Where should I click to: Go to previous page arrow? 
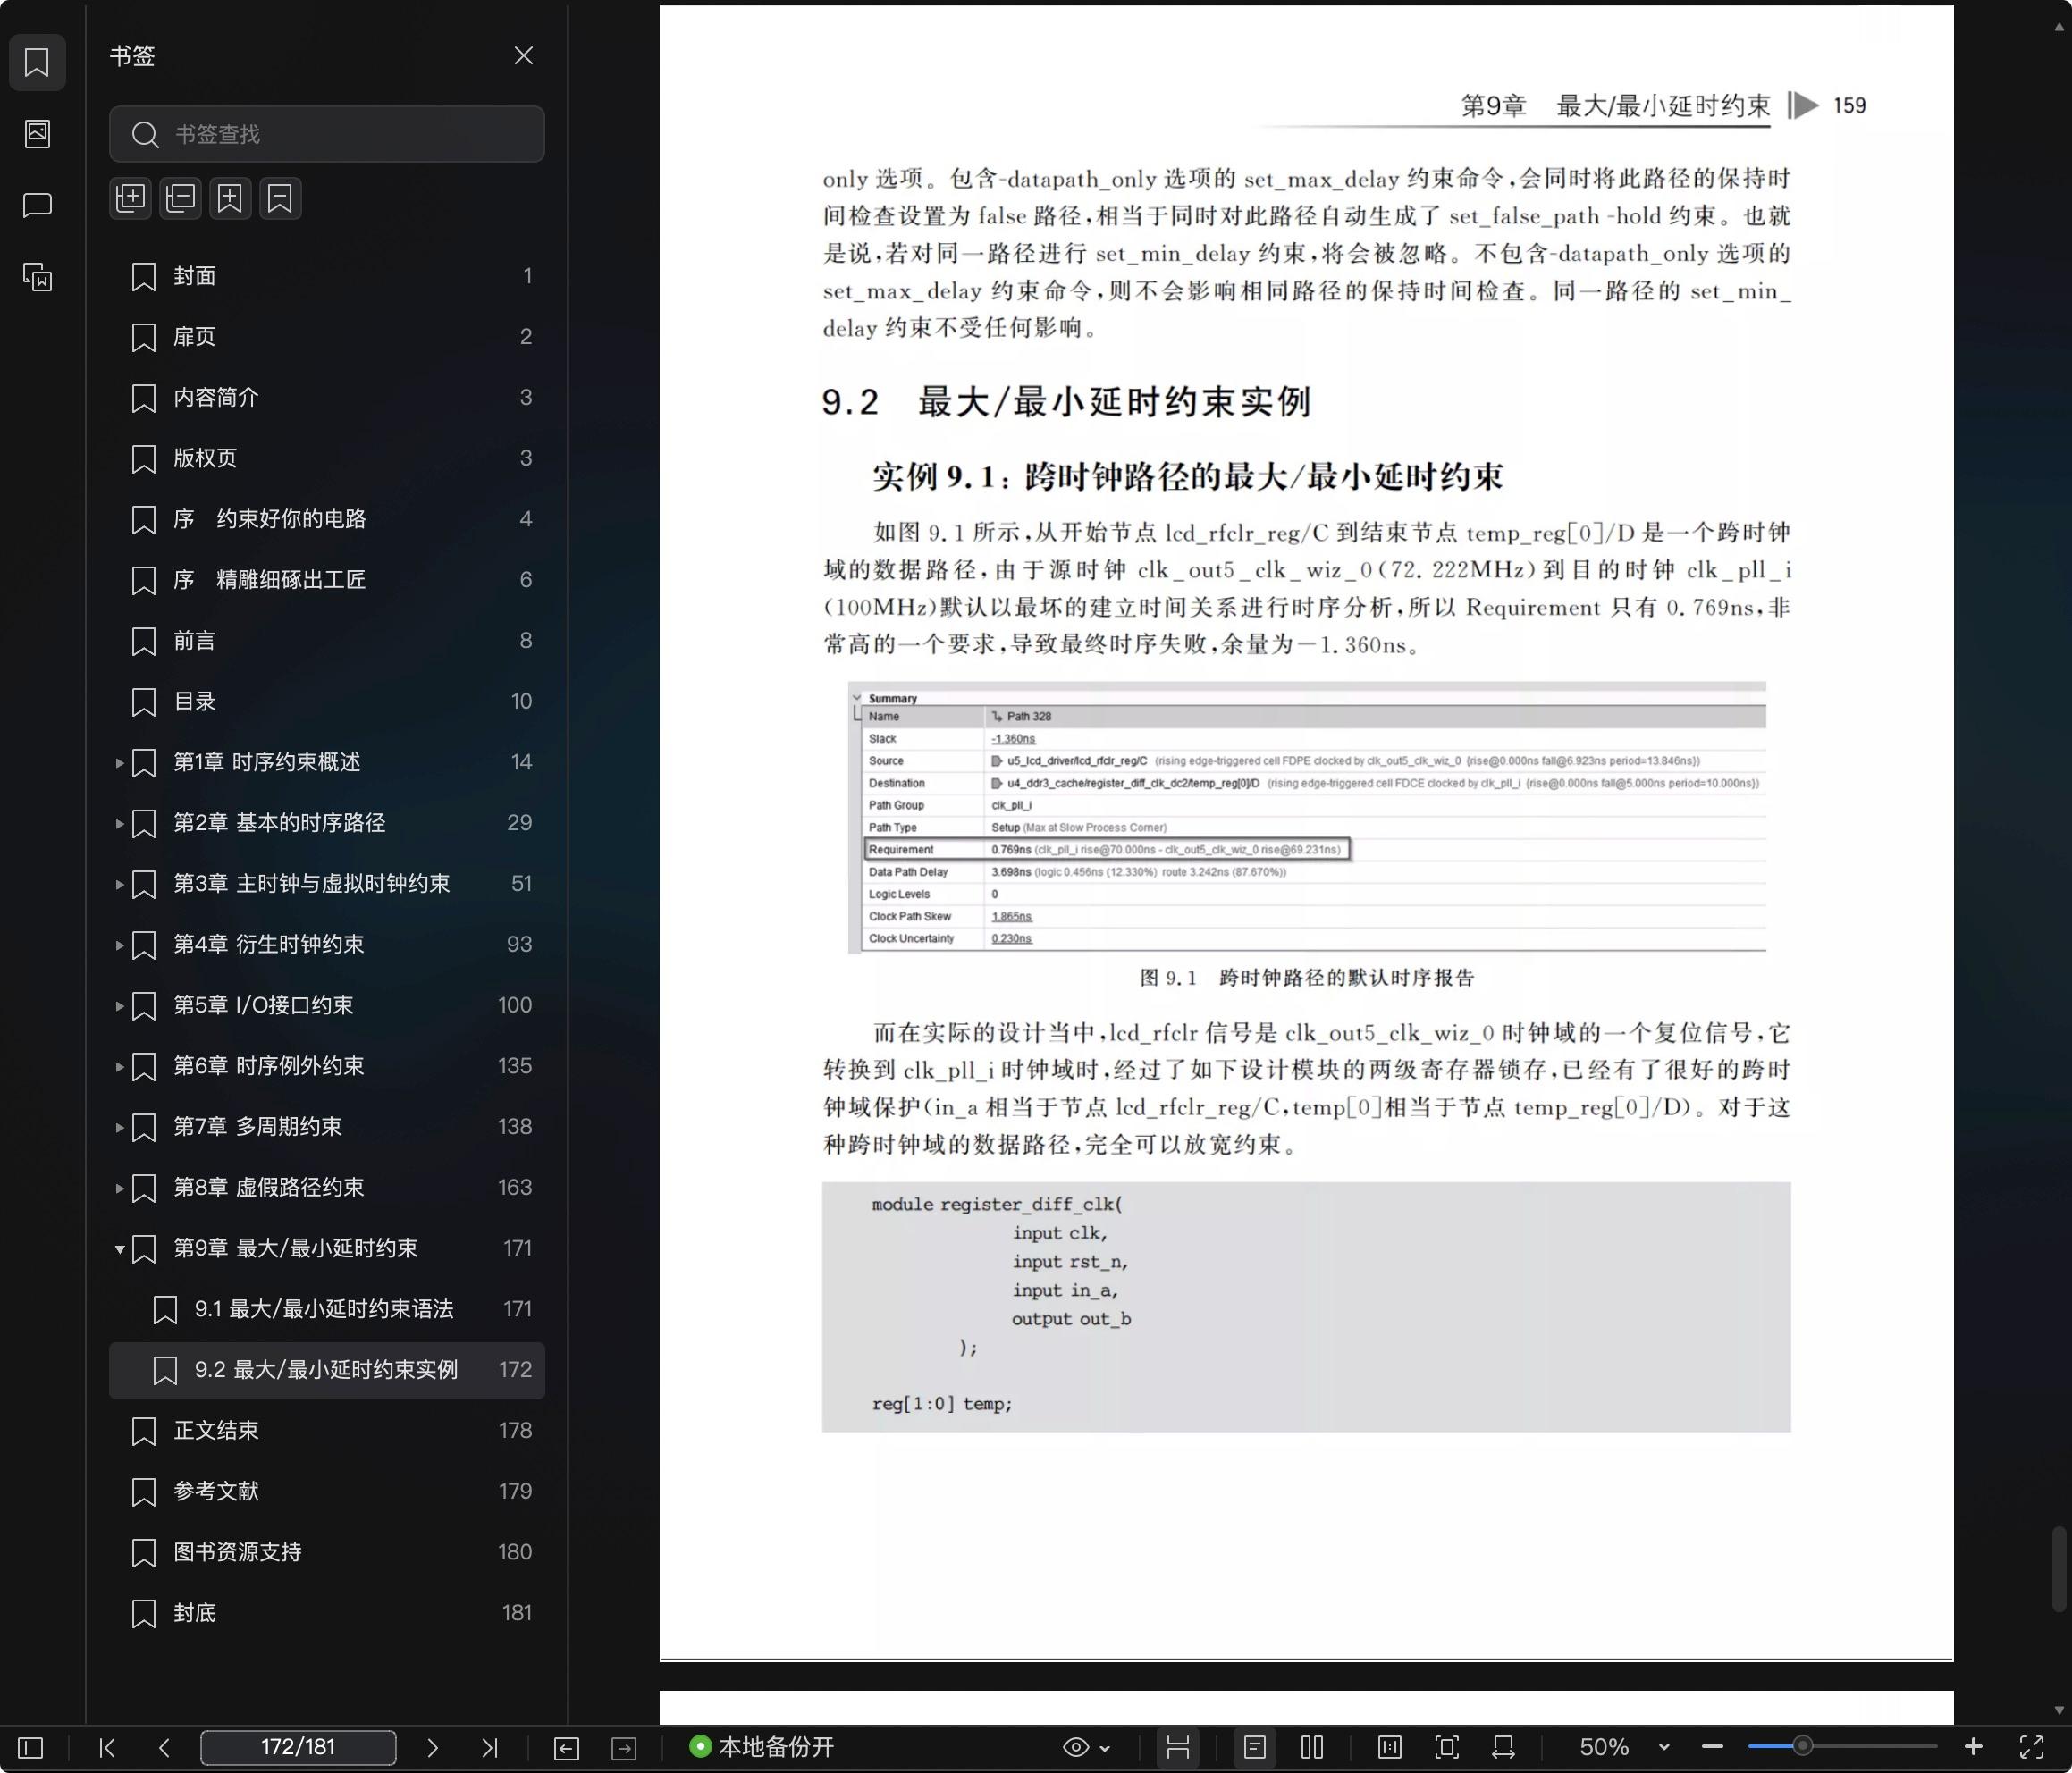(165, 1748)
